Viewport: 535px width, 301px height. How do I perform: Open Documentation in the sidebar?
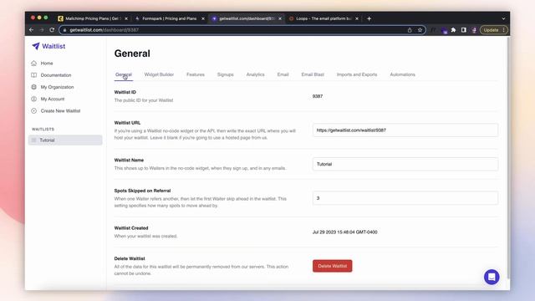[x=56, y=75]
